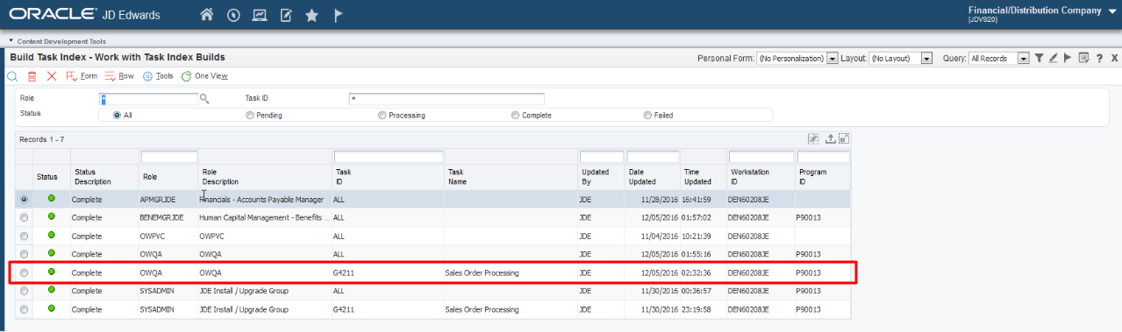1122x332 pixels.
Task: Click the Role visual assist search icon
Action: coord(204,99)
